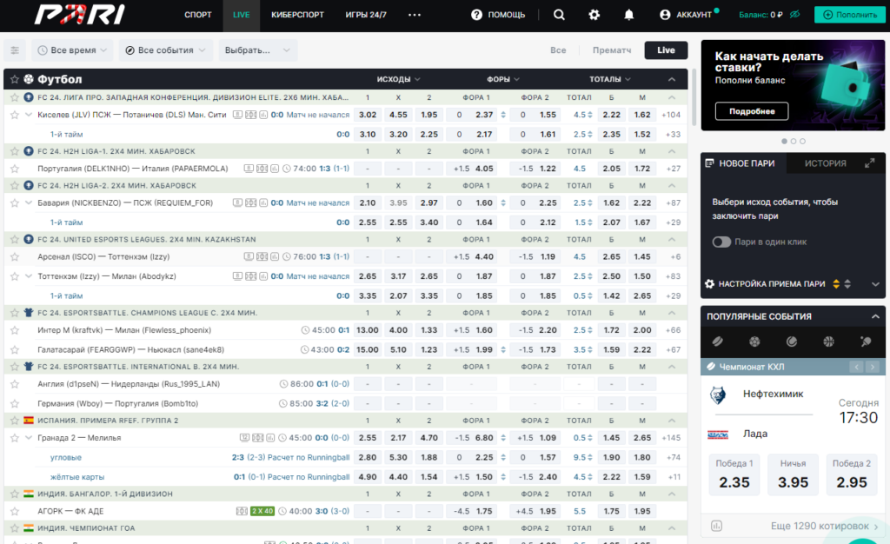Screen dimensions: 890x544
Task: Click Подробнее on the banner
Action: (752, 111)
